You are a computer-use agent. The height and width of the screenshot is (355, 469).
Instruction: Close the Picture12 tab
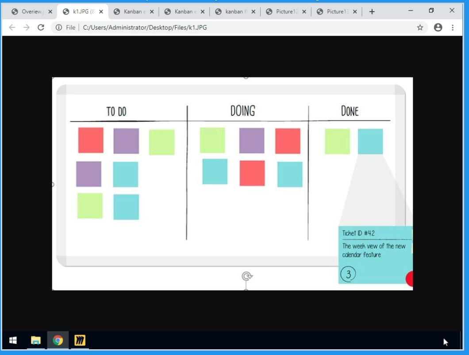click(304, 12)
